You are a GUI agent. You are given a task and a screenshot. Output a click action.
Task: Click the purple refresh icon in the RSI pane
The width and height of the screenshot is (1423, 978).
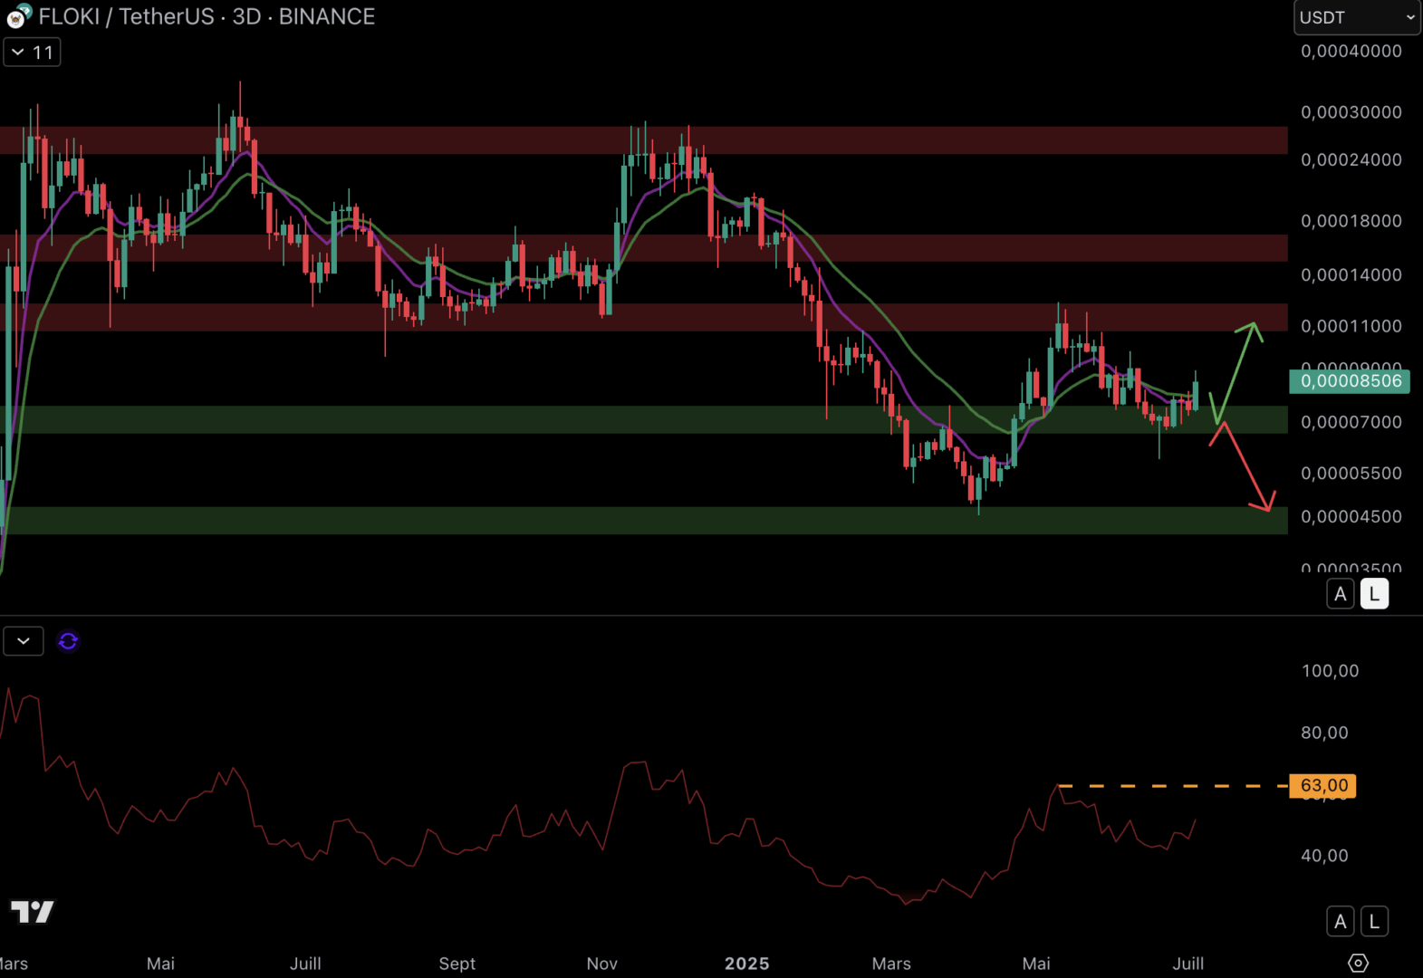pyautogui.click(x=68, y=641)
